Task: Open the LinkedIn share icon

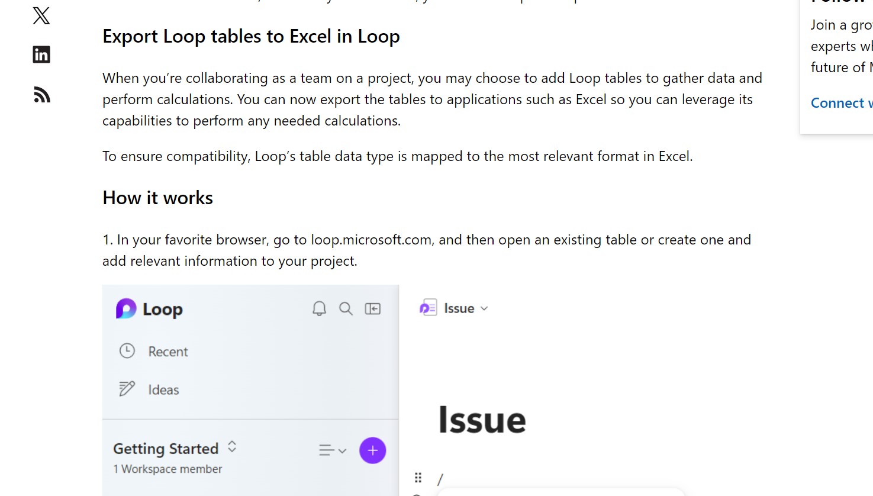Action: coord(41,54)
